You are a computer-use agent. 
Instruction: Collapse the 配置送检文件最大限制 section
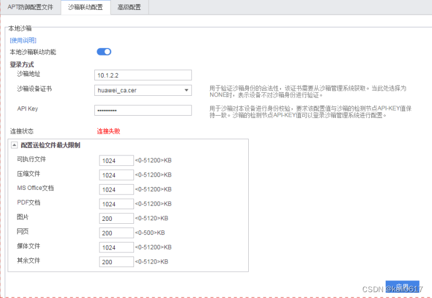14,145
